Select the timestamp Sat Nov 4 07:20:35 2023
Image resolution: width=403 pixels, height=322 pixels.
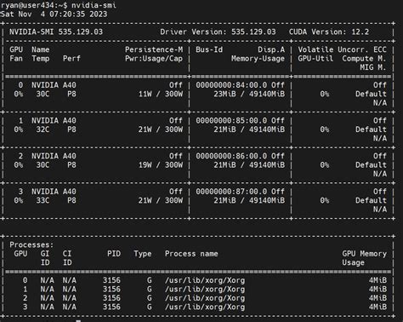point(54,14)
